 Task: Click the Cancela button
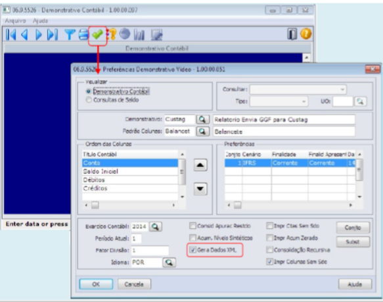(134, 284)
